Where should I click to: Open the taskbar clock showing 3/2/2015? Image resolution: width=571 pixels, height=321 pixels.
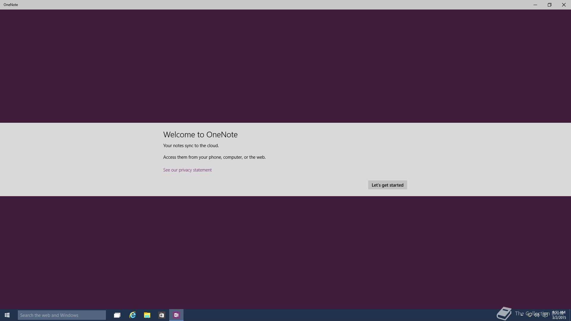coord(559,315)
